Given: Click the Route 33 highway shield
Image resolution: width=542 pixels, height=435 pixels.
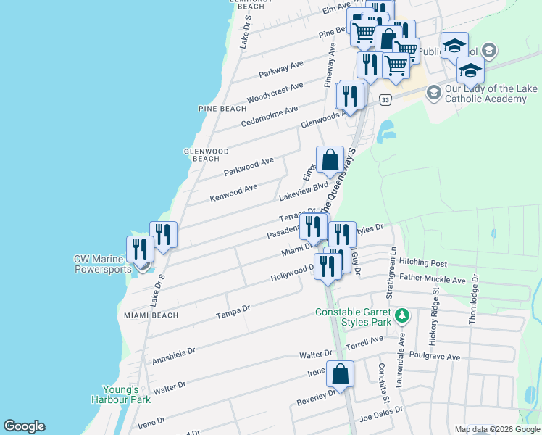Looking at the screenshot, I should 385,100.
